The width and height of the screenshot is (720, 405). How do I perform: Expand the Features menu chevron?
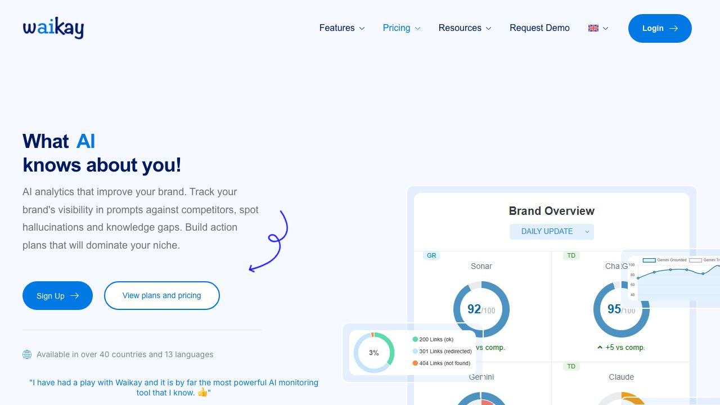362,28
